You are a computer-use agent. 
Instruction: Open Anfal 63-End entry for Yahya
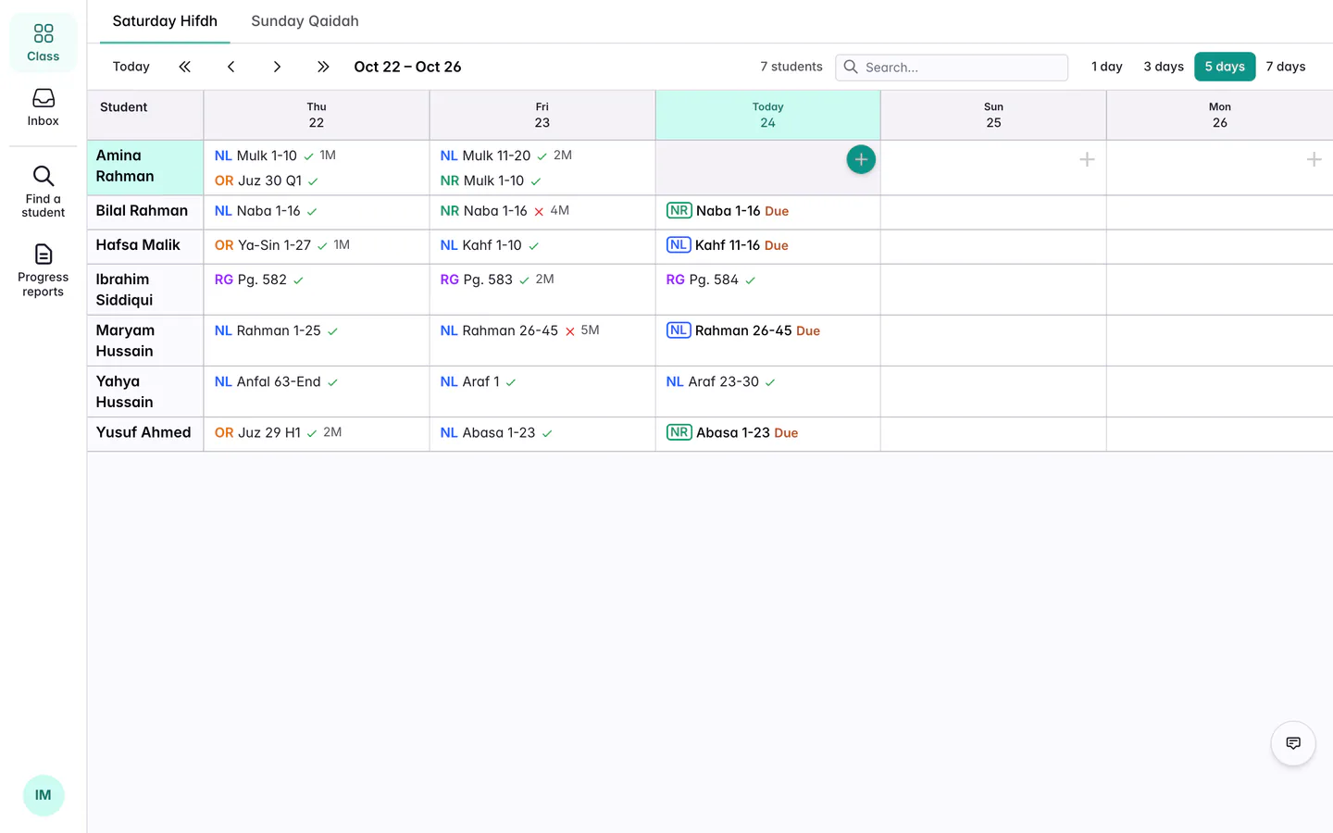tap(277, 381)
